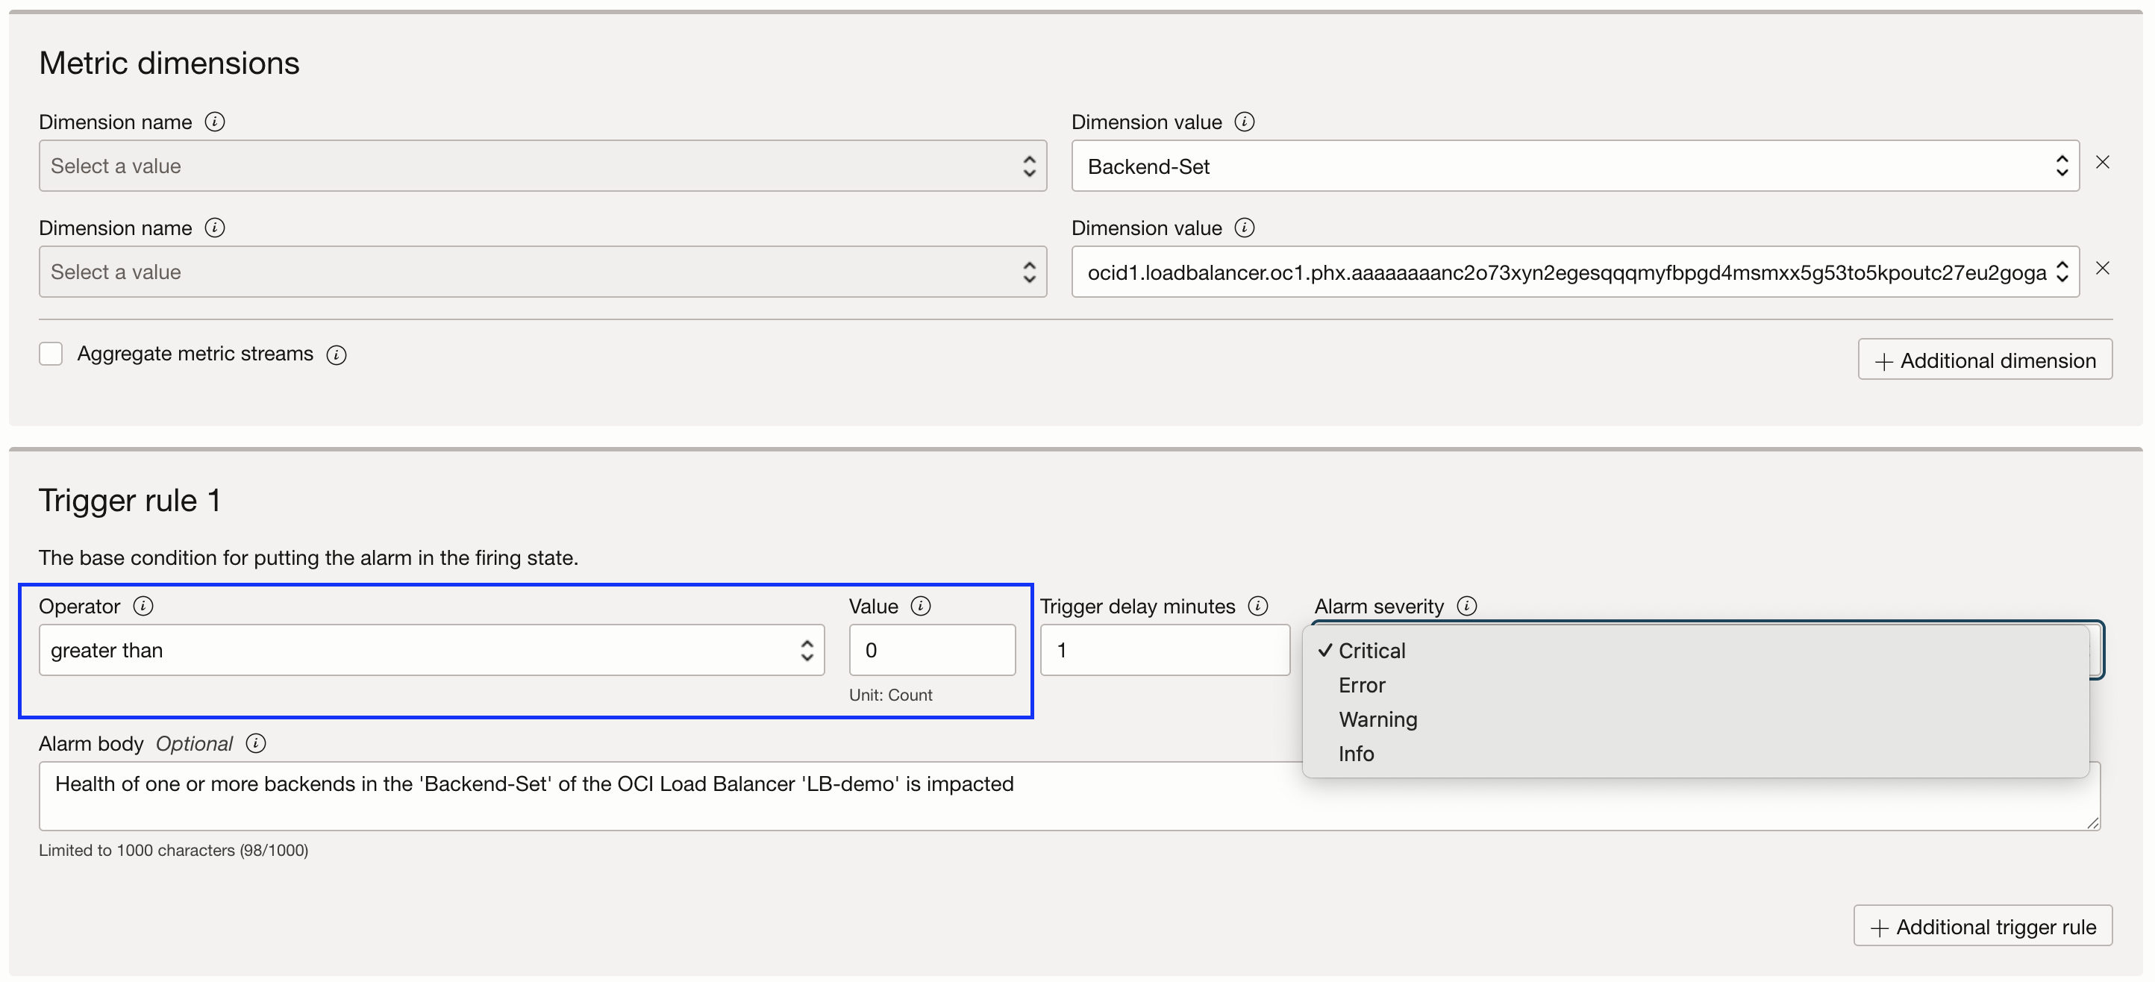Open the greater than Operator dropdown
2155x982 pixels.
pyautogui.click(x=431, y=651)
